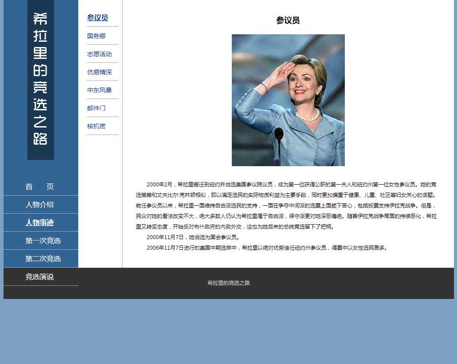Open the 第一次竞选 section
Viewport: 457px width, 364px height.
tap(43, 240)
